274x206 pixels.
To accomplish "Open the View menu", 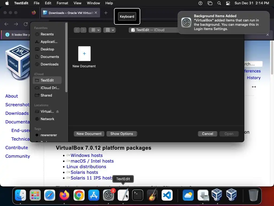I will pyautogui.click(x=77, y=3).
